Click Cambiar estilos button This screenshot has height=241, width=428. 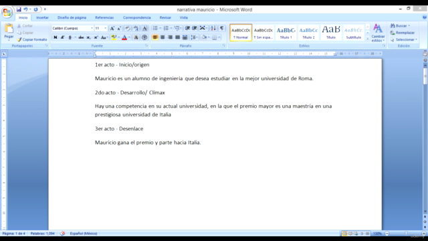click(378, 33)
